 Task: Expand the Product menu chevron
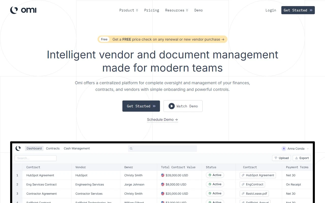coord(137,10)
